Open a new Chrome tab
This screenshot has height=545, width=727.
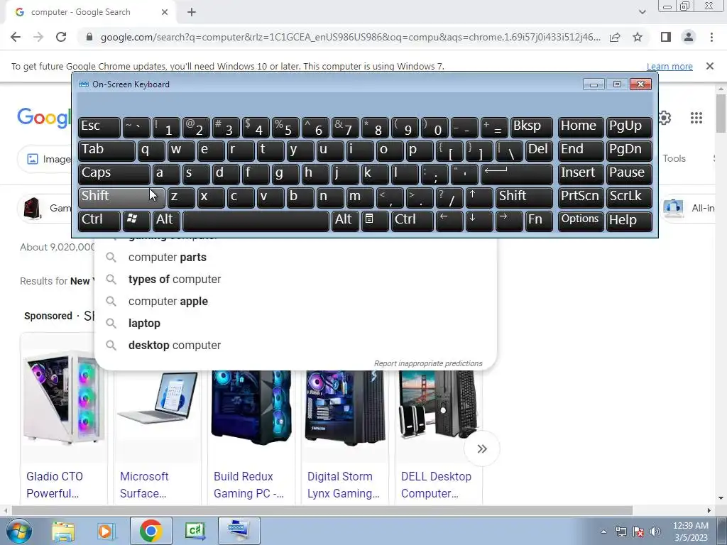192,13
